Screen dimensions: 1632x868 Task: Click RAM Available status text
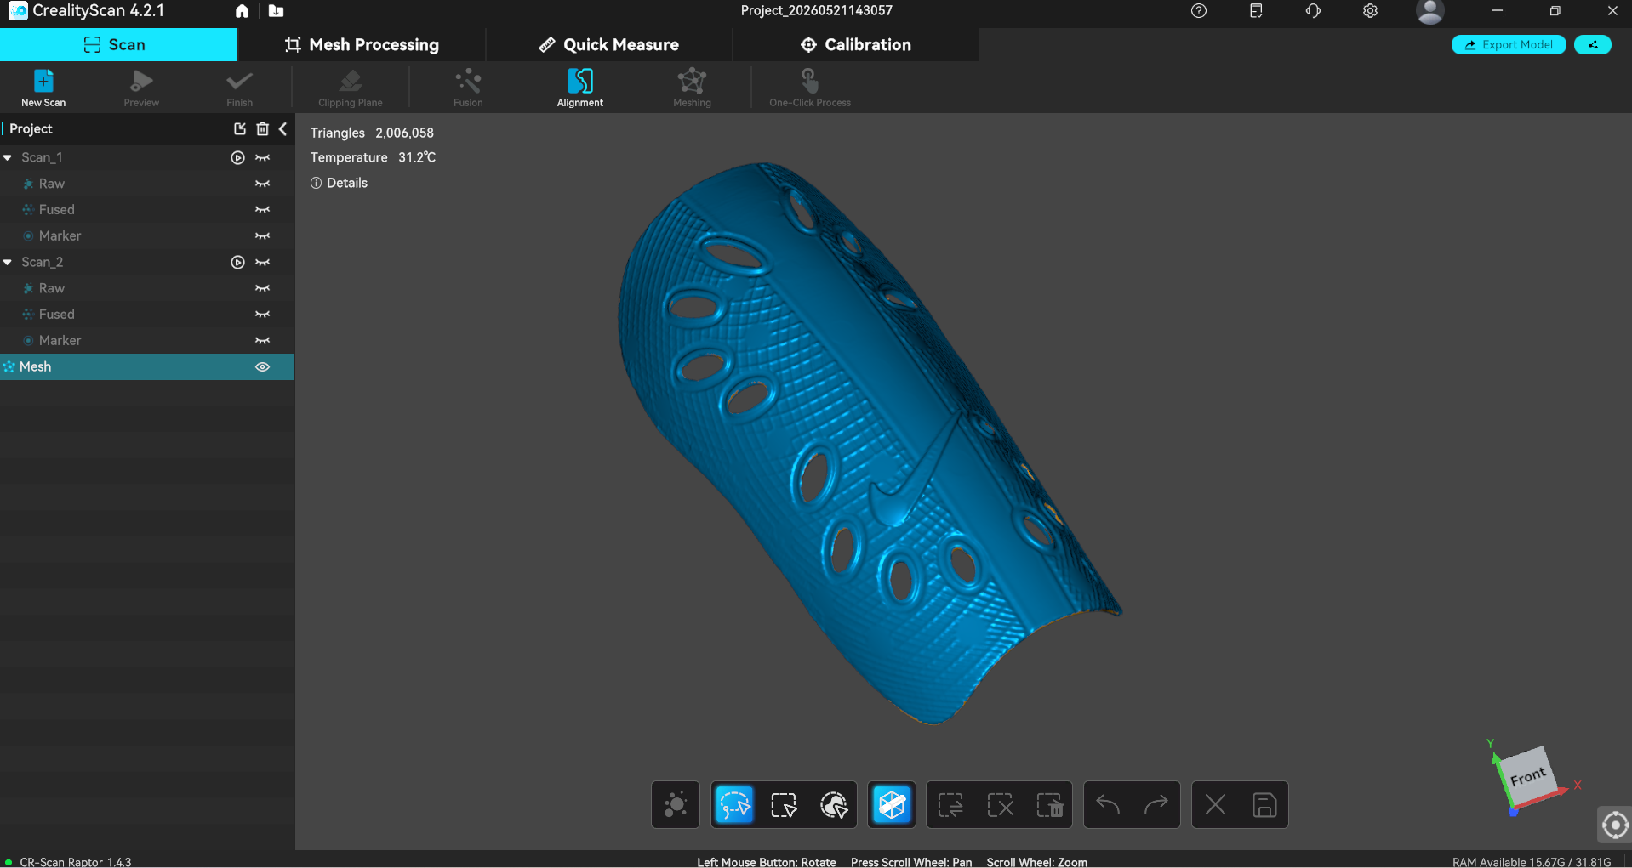[1532, 861]
